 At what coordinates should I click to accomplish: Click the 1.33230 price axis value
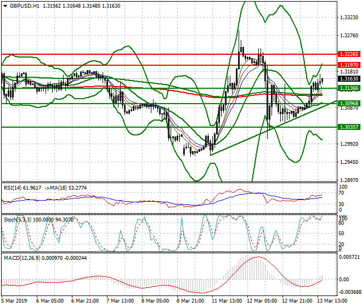point(349,18)
